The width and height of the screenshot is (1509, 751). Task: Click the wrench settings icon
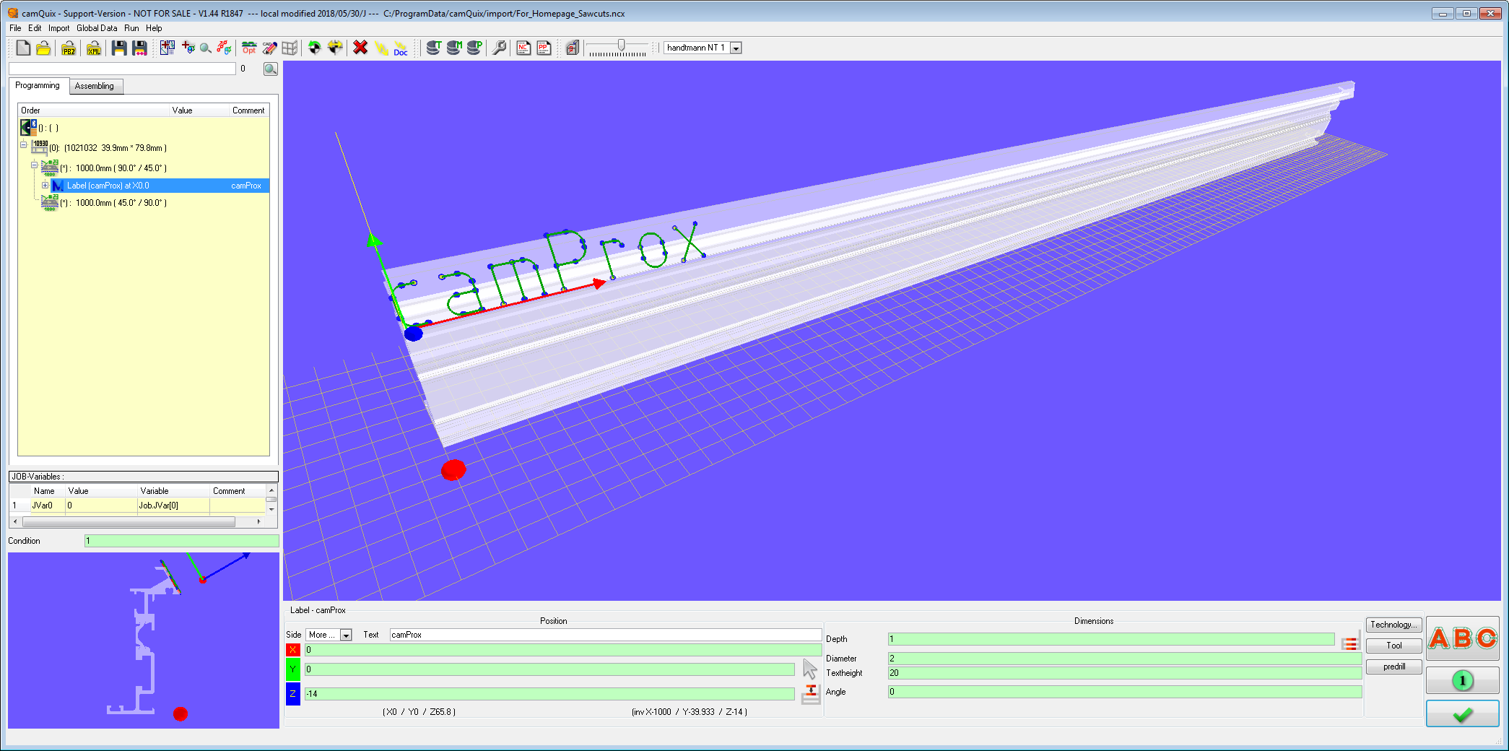[x=499, y=48]
